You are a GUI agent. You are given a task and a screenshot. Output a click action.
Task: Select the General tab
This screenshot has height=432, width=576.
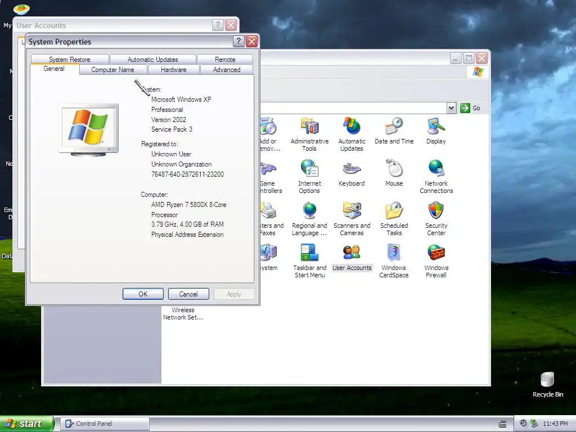[54, 69]
